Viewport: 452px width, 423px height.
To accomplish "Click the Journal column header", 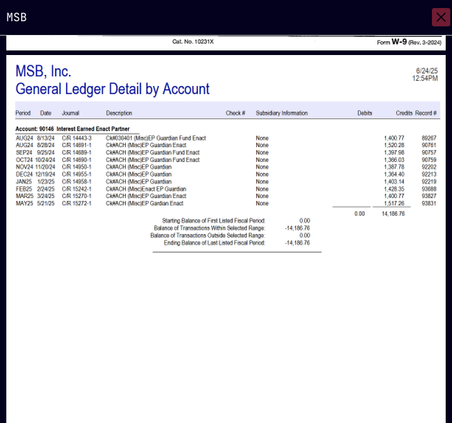I will pyautogui.click(x=71, y=113).
